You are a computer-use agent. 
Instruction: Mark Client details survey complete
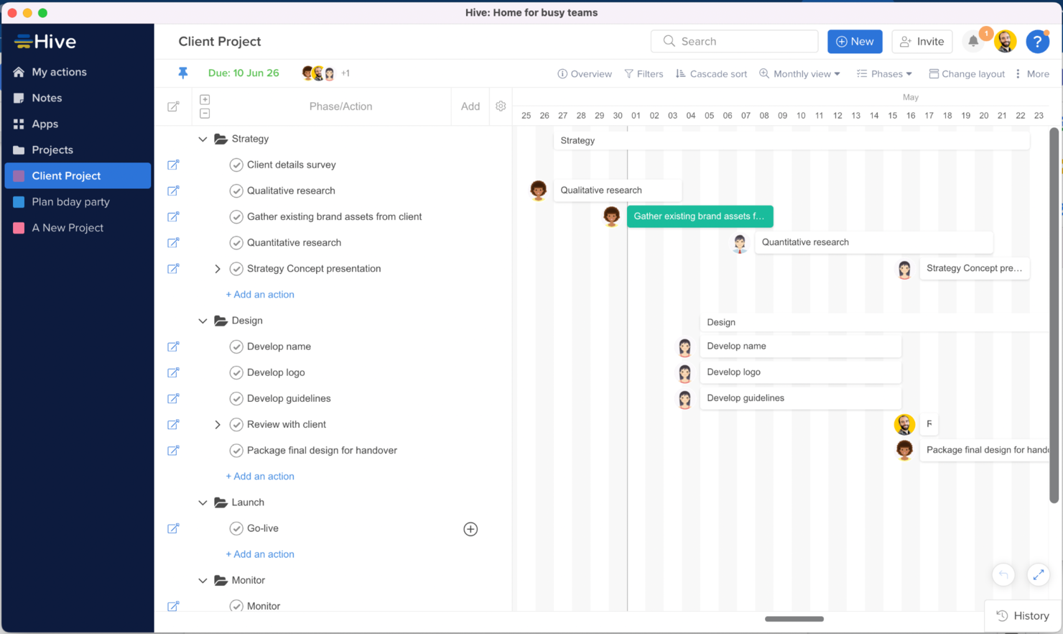(x=236, y=165)
